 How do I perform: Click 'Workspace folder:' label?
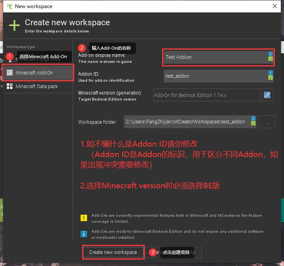pos(97,122)
